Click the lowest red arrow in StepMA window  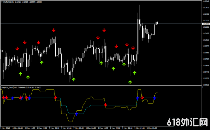(105, 105)
